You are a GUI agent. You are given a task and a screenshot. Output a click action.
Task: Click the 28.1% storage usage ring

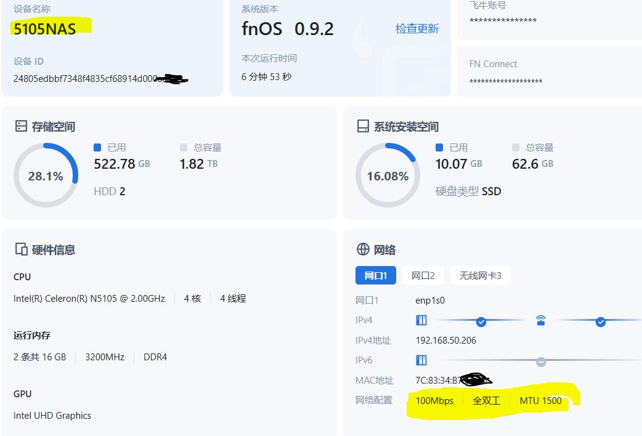tap(46, 175)
